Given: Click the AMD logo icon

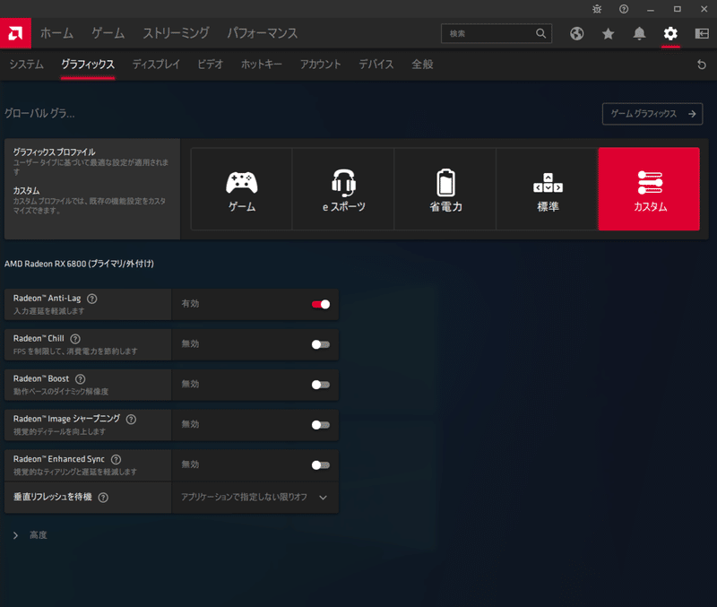Looking at the screenshot, I should (x=15, y=33).
